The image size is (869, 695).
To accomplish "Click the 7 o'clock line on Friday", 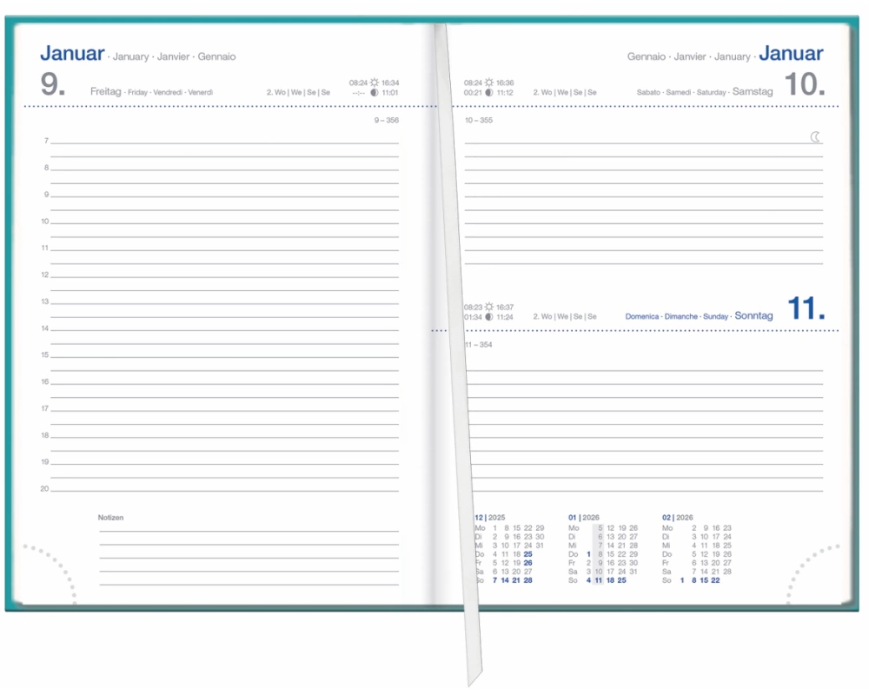I will (x=224, y=142).
